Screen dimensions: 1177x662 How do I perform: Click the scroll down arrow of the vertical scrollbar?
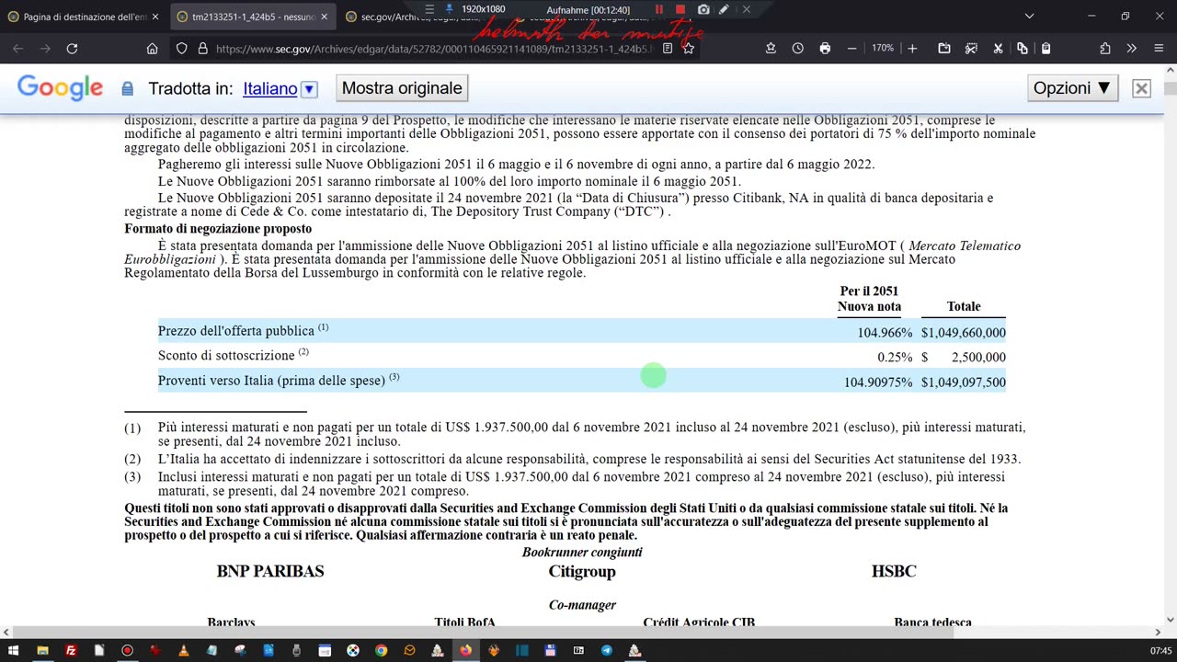pyautogui.click(x=1170, y=620)
